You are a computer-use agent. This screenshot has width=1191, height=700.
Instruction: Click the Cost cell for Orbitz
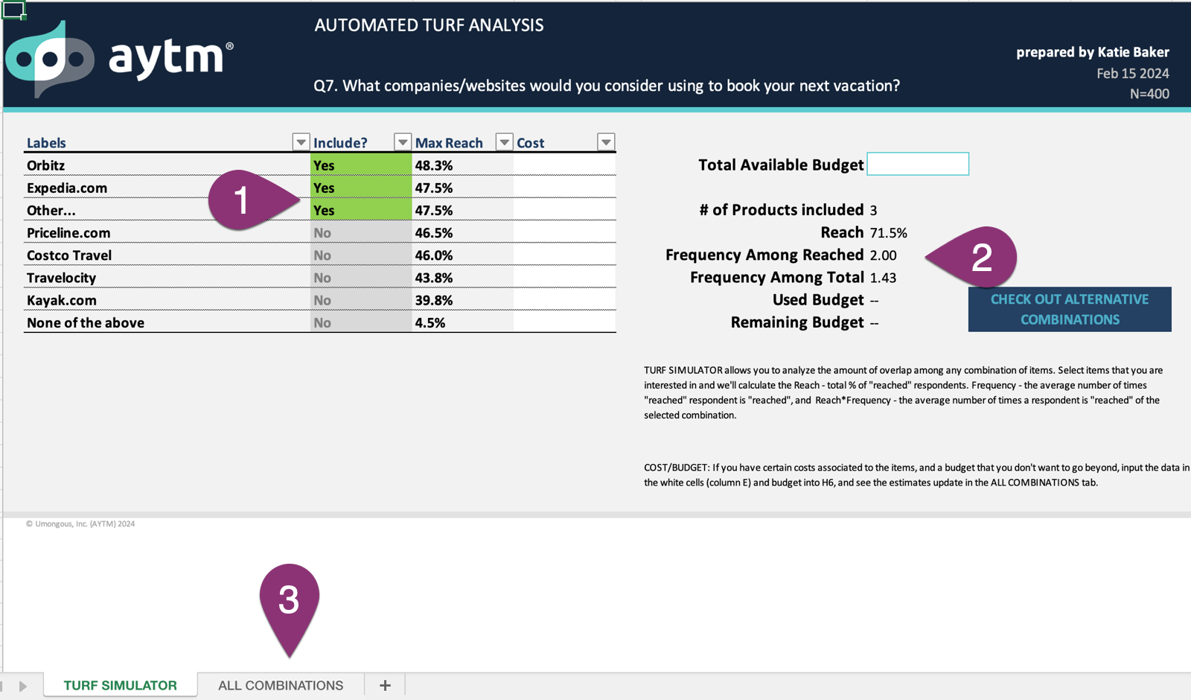tap(564, 165)
